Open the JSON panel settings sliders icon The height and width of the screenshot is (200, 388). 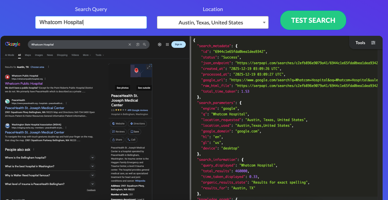pos(373,43)
